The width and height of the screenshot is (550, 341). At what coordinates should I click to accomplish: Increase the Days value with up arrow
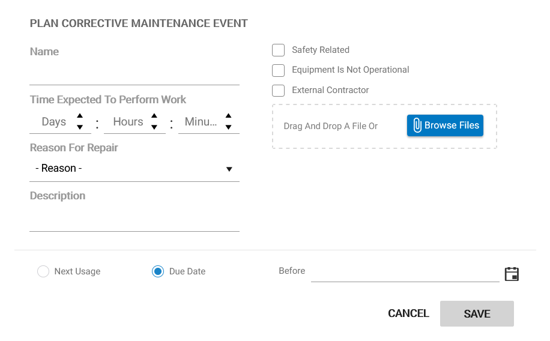click(x=80, y=116)
